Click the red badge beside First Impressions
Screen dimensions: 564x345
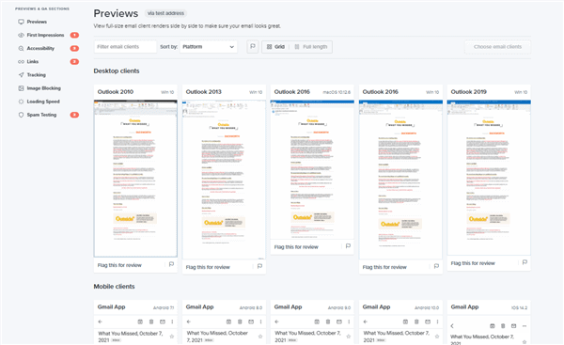[74, 35]
